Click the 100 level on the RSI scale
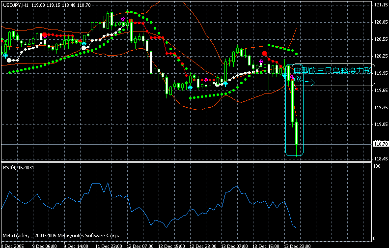 point(378,166)
